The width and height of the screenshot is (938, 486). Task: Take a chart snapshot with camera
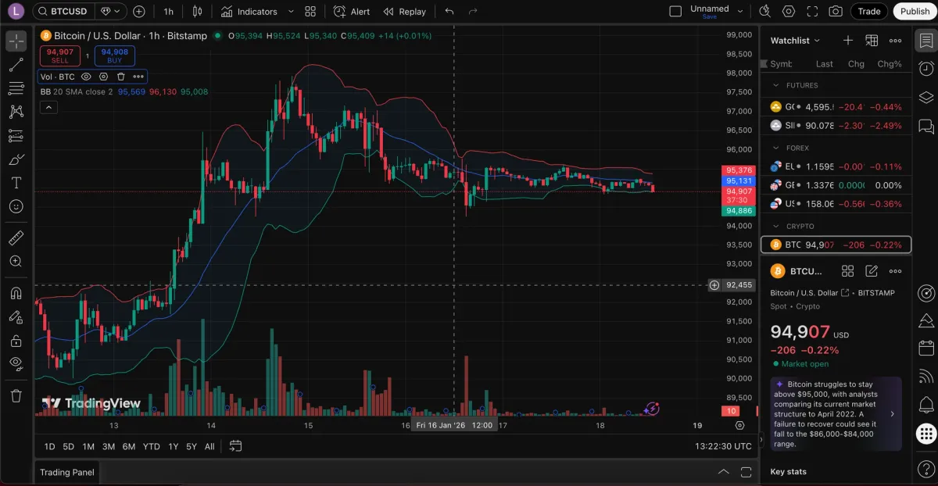[x=836, y=12]
